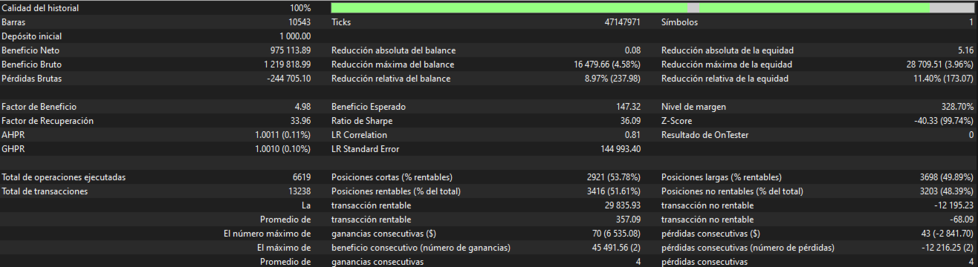Select the average losing transaction value -68.09
This screenshot has height=267, width=978.
tap(962, 220)
